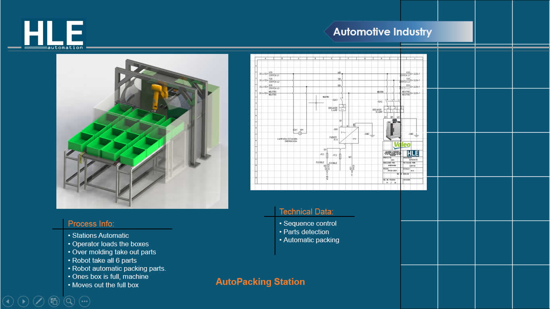Viewport: 550px width, 309px height.
Task: Click the Technical Data heading
Action: pyautogui.click(x=306, y=212)
